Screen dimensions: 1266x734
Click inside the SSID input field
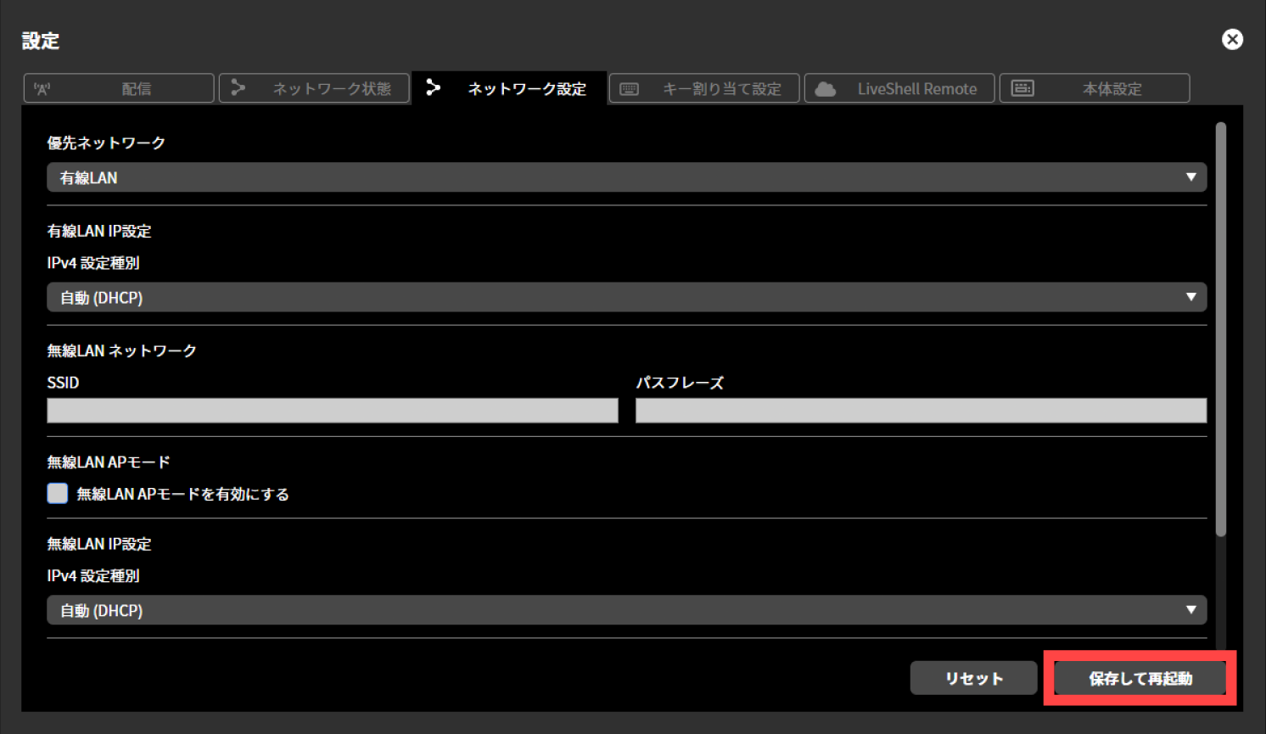pyautogui.click(x=331, y=410)
